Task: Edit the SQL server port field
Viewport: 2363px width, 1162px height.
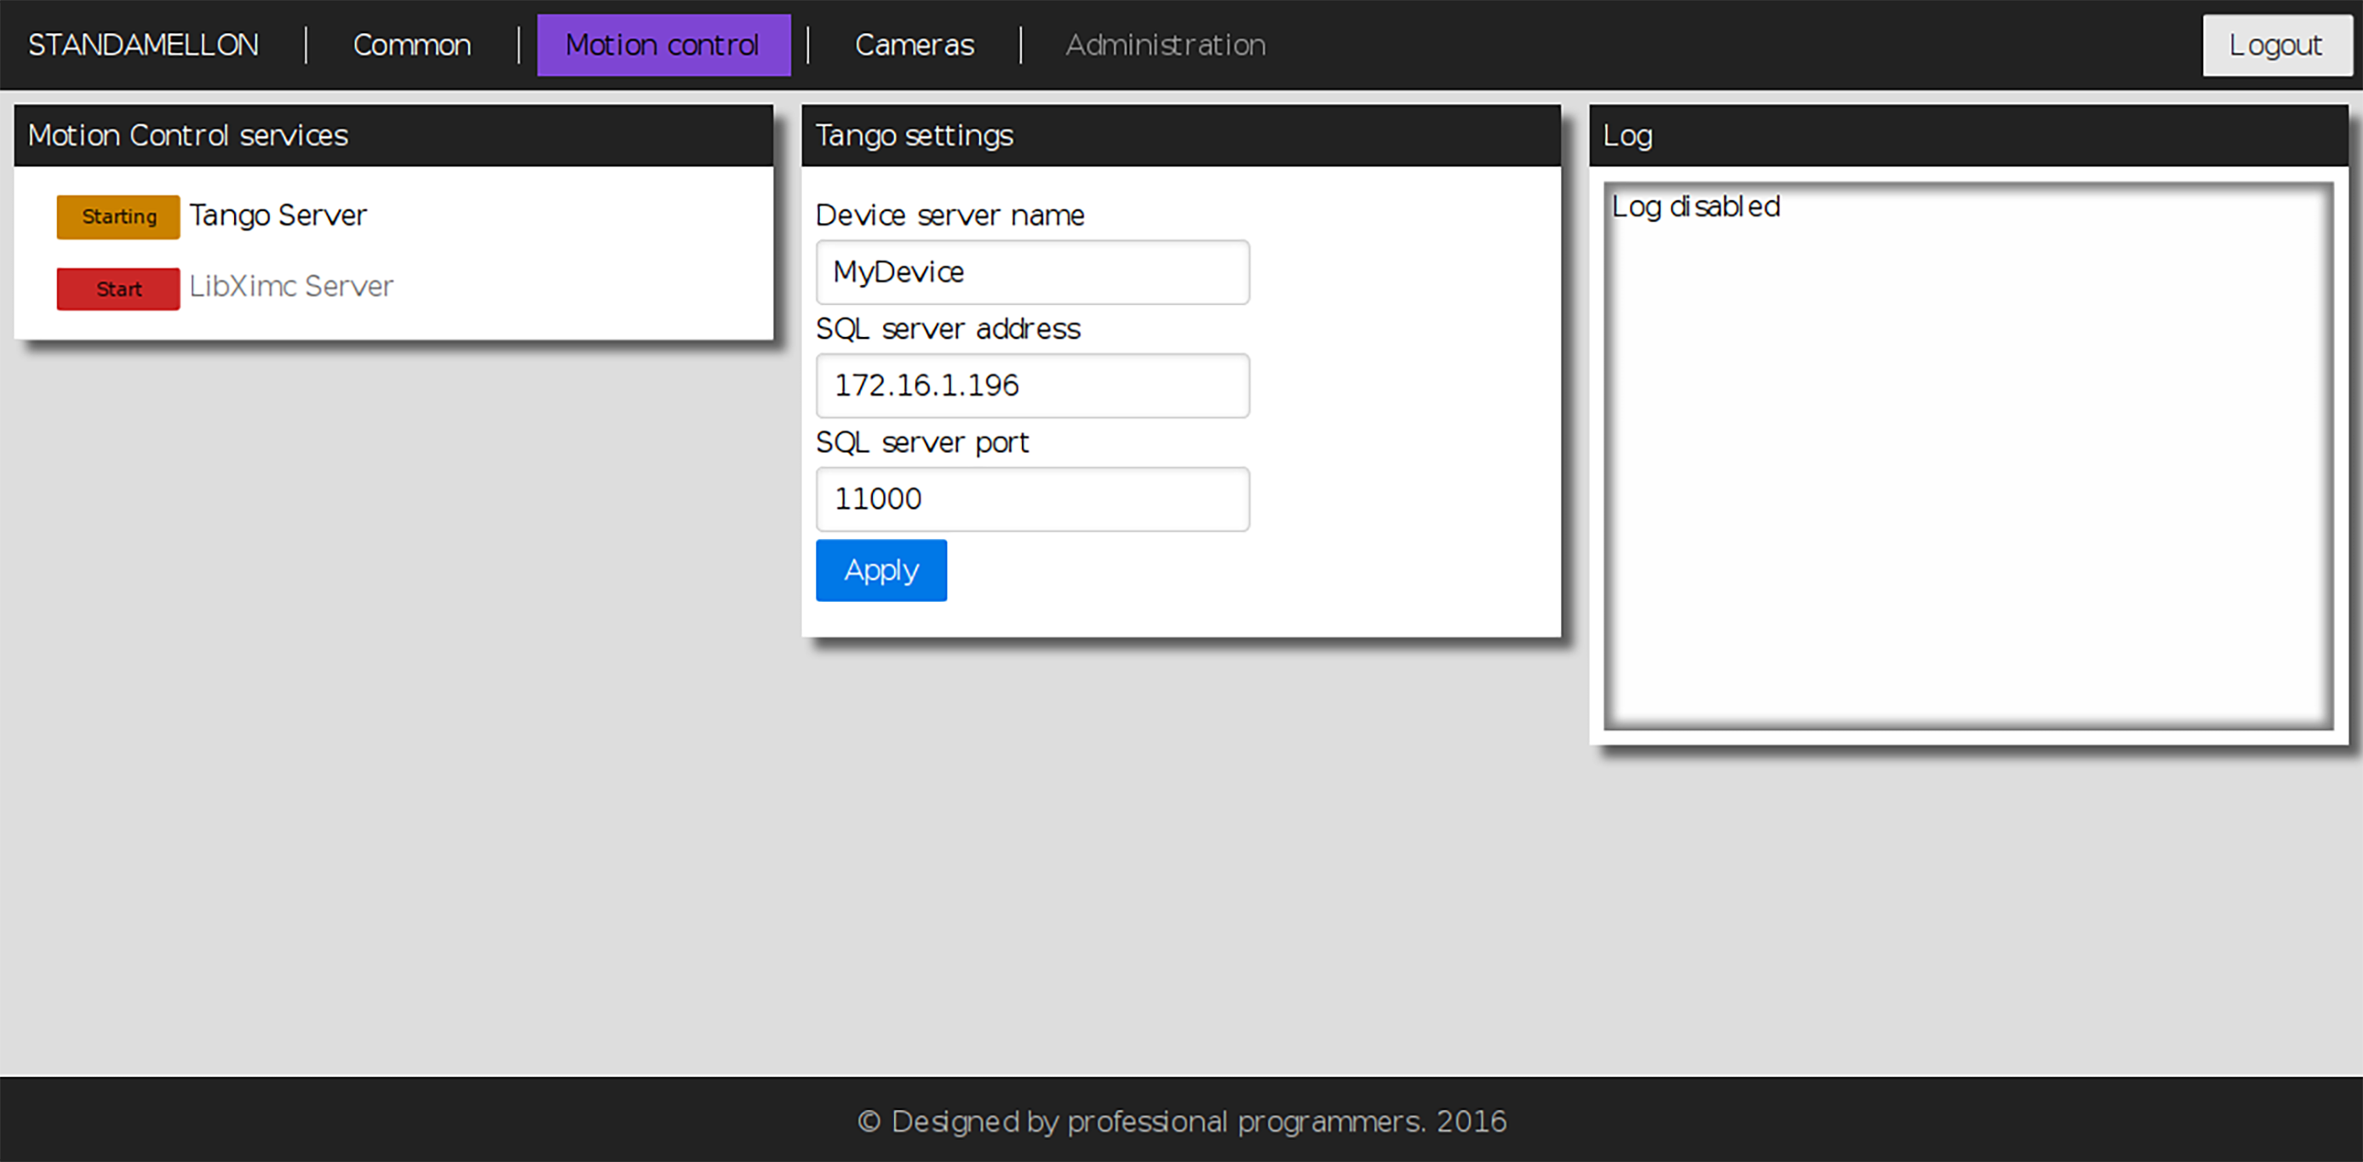Action: pyautogui.click(x=1032, y=500)
